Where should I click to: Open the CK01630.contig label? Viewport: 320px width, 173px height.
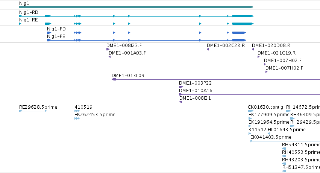pos(265,107)
